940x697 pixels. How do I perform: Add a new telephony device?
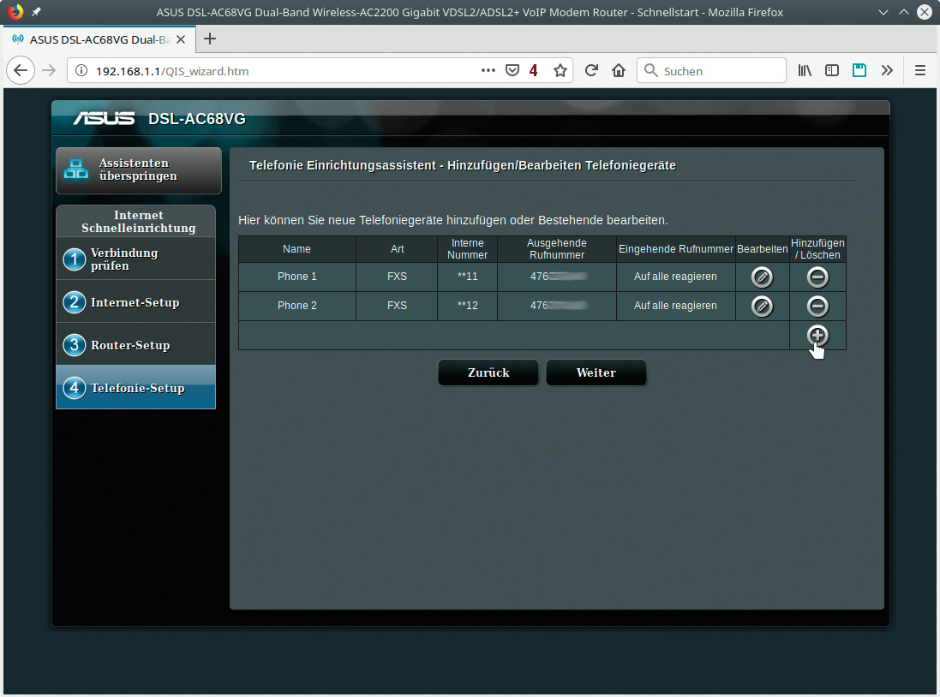(x=817, y=336)
